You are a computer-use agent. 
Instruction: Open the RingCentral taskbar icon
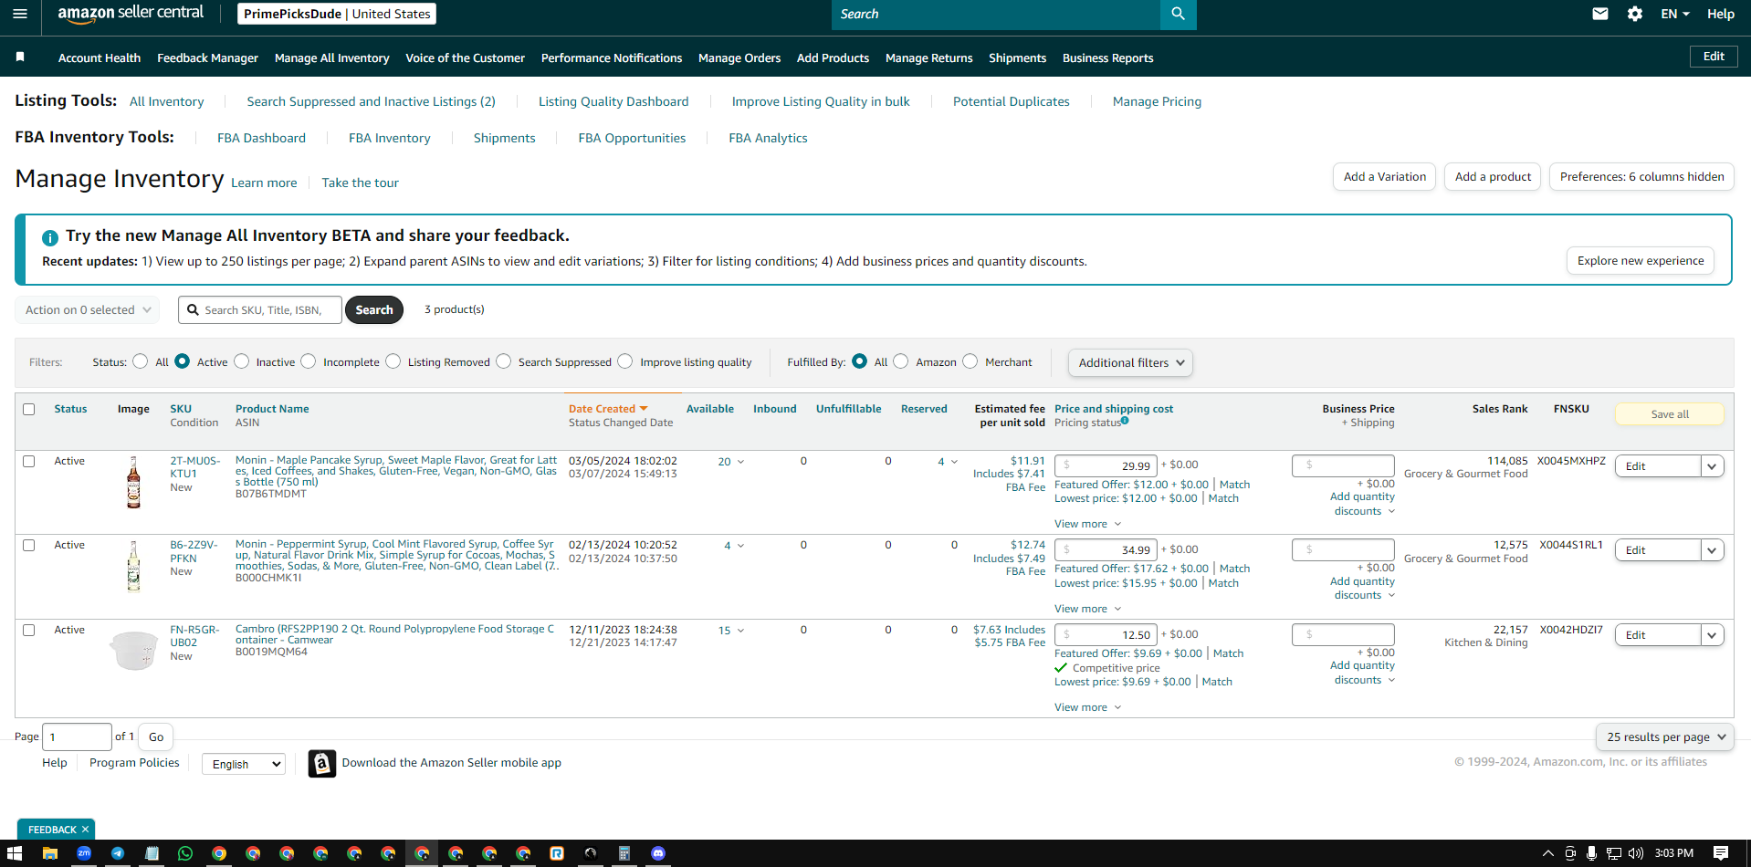tap(557, 853)
